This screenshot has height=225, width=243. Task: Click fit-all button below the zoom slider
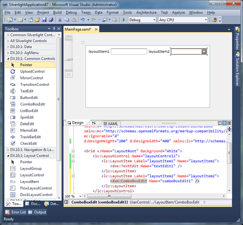tap(69, 75)
